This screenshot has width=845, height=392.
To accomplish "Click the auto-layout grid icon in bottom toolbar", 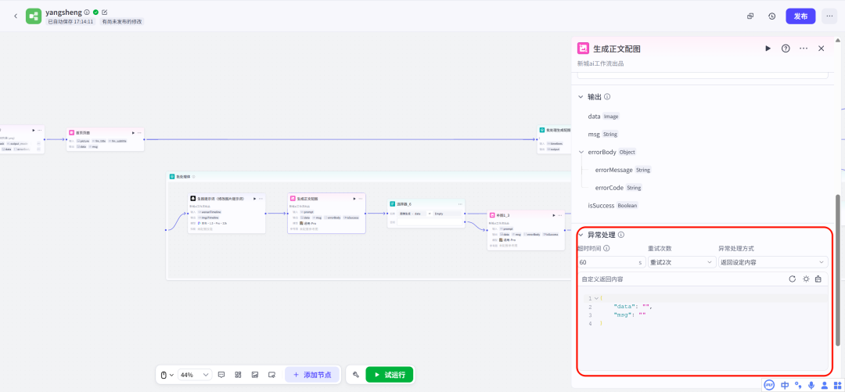I will tap(238, 375).
